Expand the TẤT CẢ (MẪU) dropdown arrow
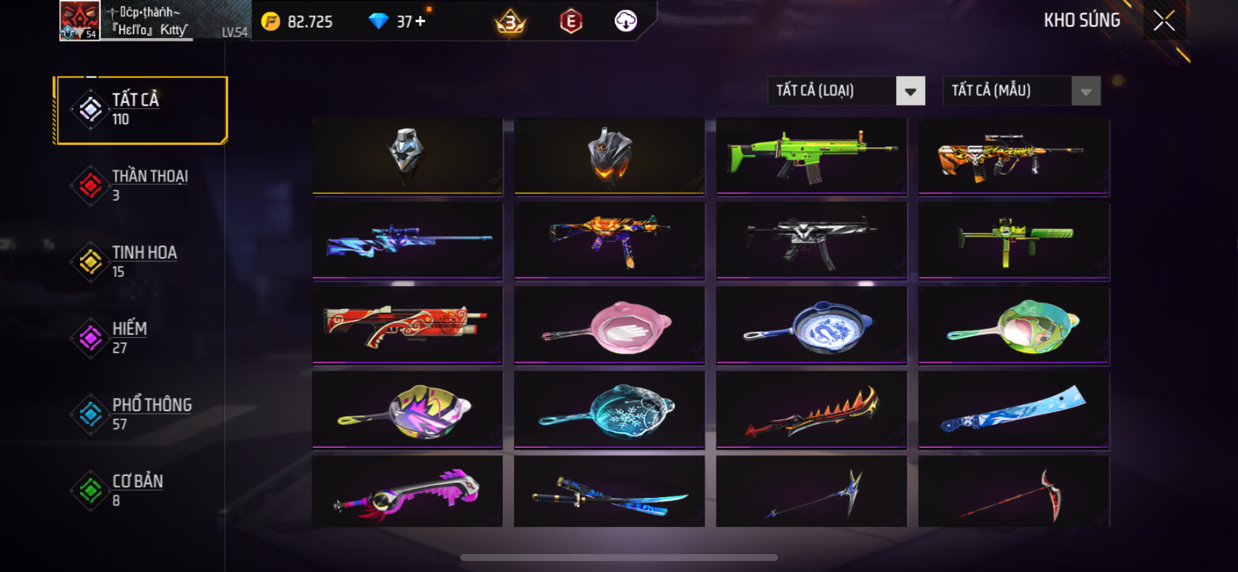 click(x=1086, y=91)
